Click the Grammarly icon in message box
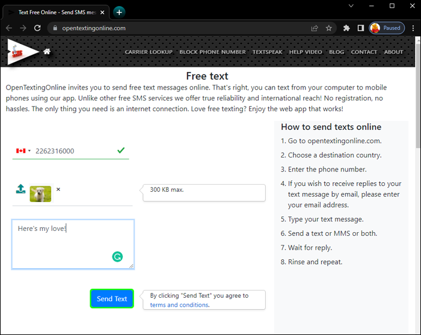The height and width of the screenshot is (335, 421). 117,257
